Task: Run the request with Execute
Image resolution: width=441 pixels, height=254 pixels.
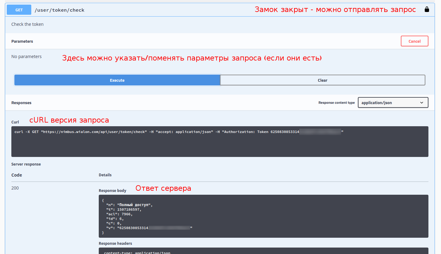Action: pos(117,80)
